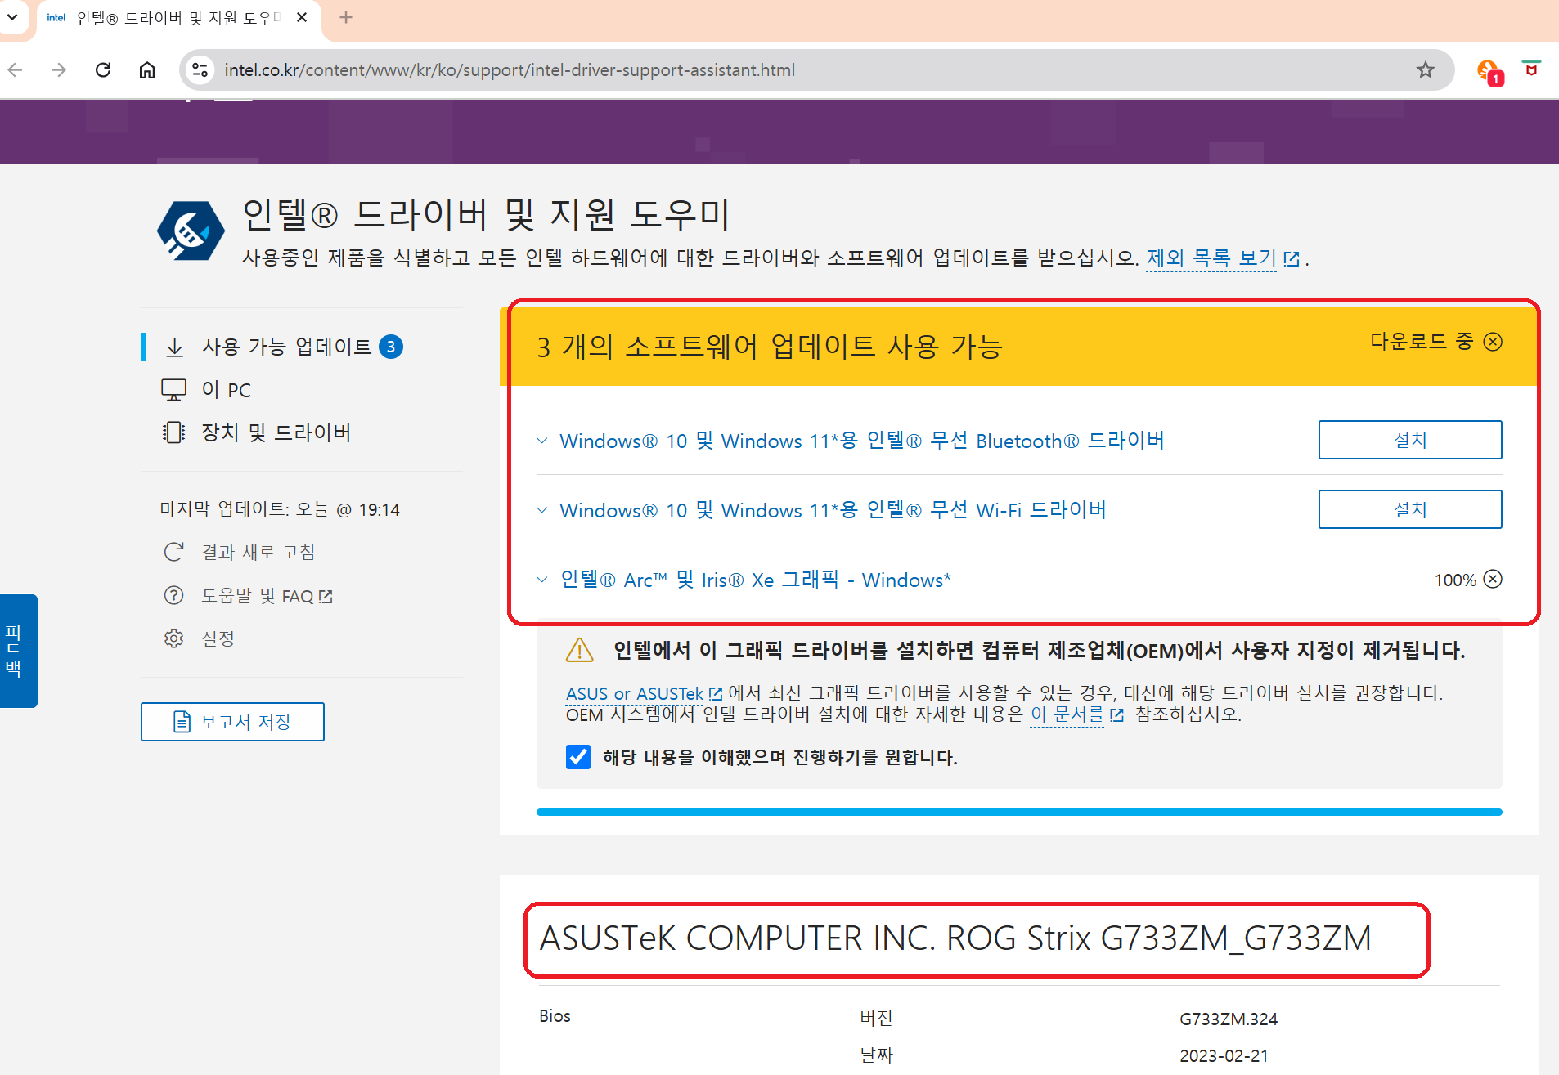Uncheck 해당 내용을 이해했으며 진행하기를 원합니다 checkbox
Screen dimensions: 1559x1075
(578, 757)
